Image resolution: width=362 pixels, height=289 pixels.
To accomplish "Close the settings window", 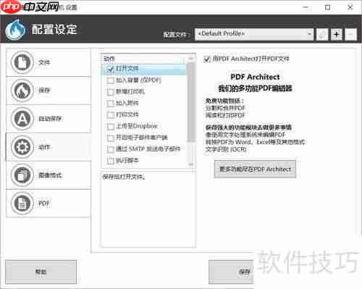I will (350, 7).
